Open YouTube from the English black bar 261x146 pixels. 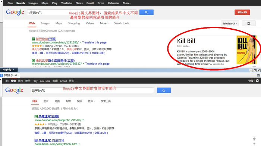(66, 3)
